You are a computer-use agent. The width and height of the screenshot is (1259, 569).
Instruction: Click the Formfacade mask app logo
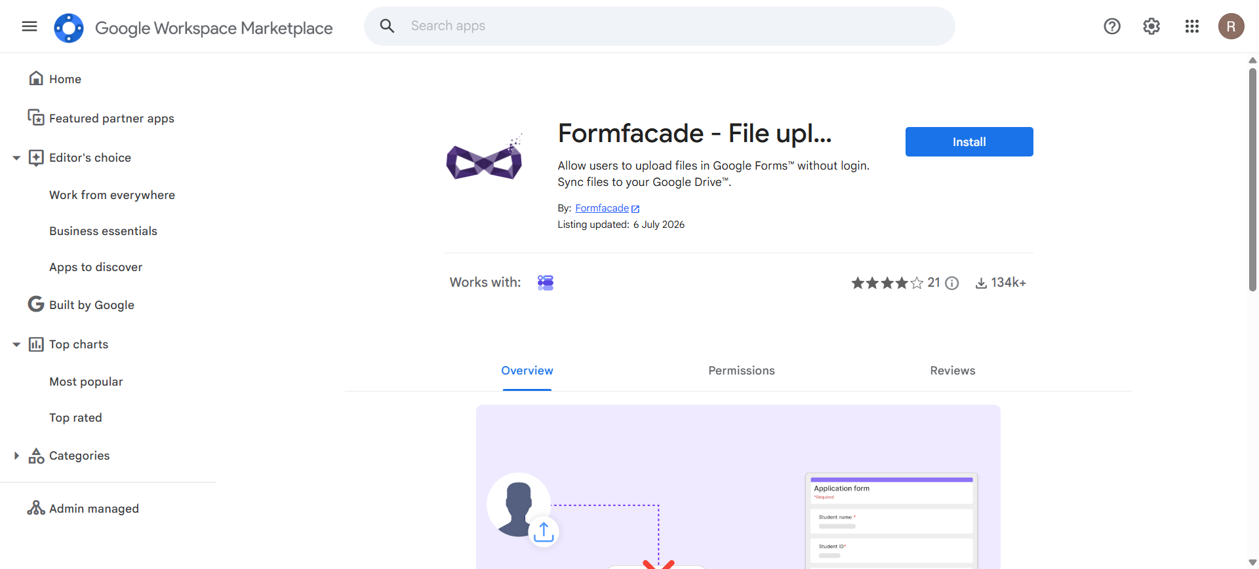click(484, 157)
